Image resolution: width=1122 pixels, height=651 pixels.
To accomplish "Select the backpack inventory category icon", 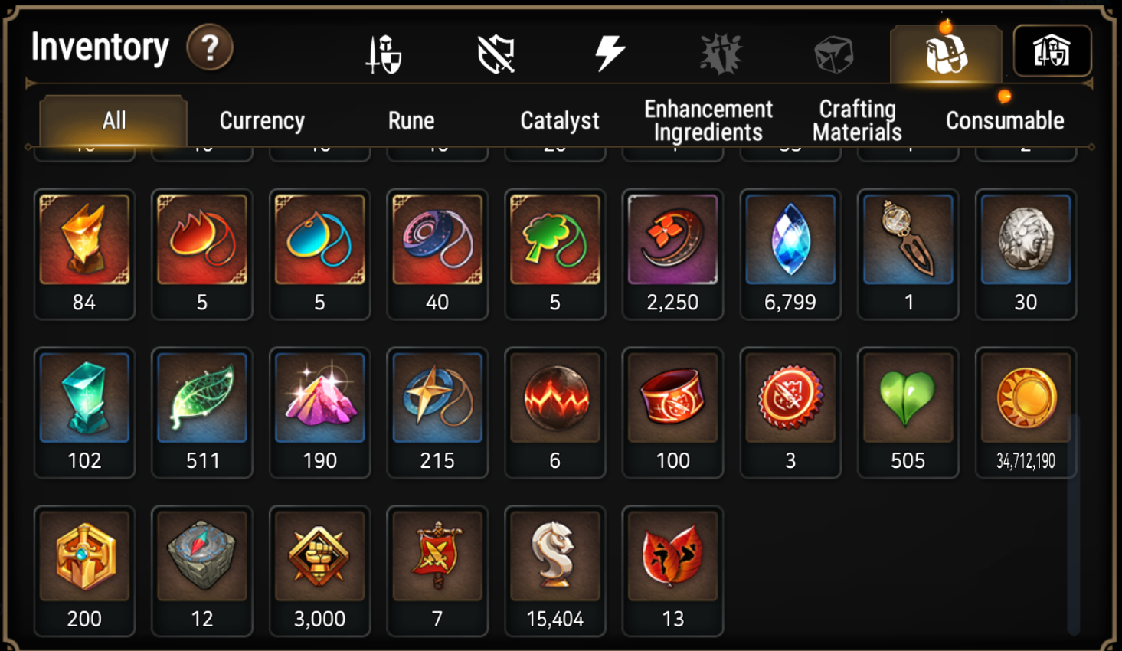I will (946, 54).
